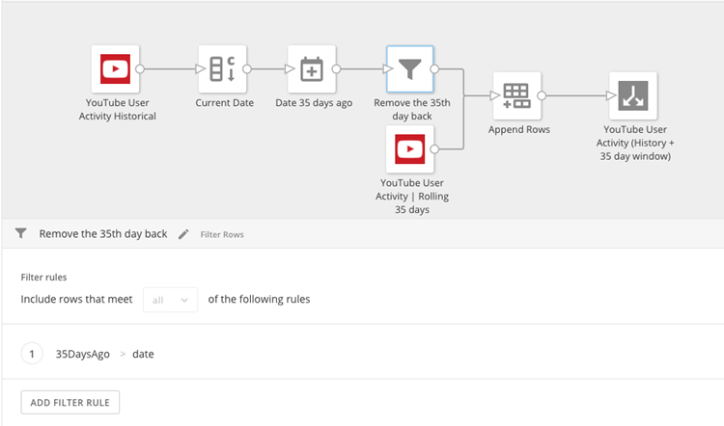Image resolution: width=724 pixels, height=426 pixels.
Task: Click the pencil icon to rename the filter step
Action: pos(183,234)
